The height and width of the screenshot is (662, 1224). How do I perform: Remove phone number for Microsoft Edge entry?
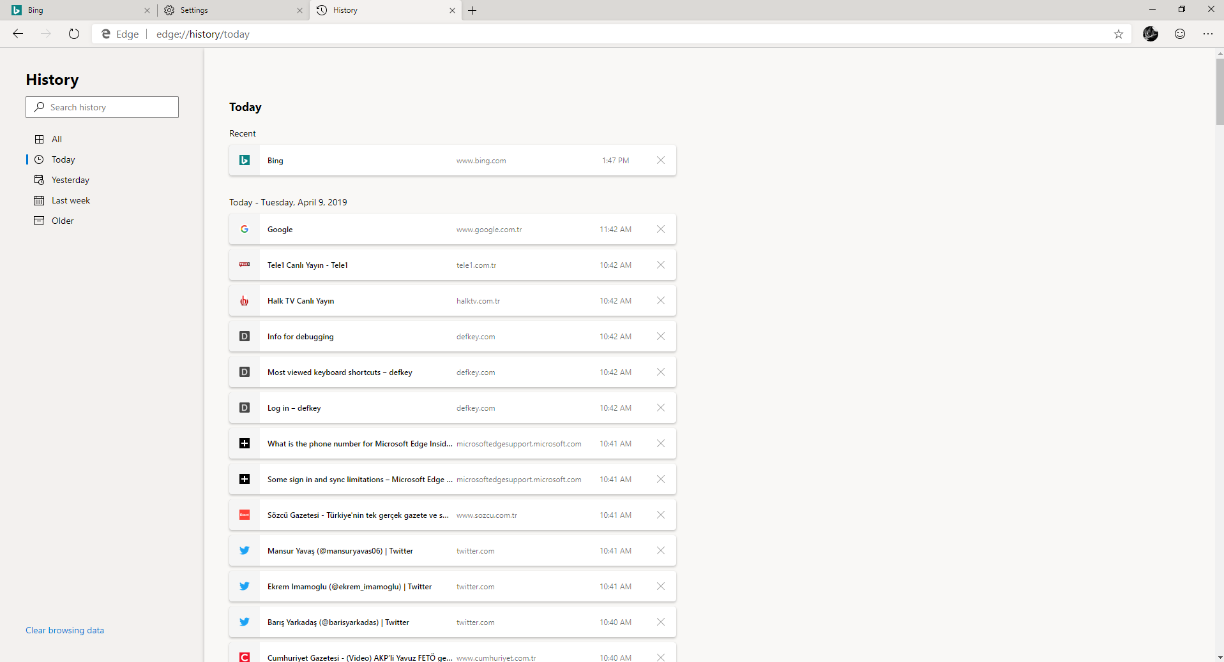[x=661, y=443]
